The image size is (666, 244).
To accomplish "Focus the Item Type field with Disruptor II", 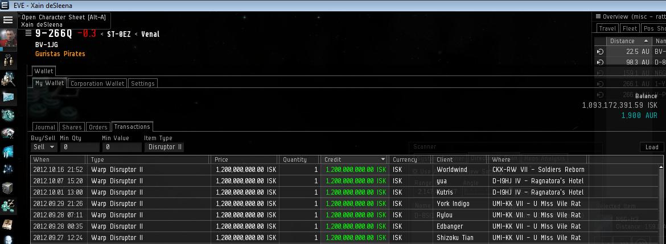I will point(164,147).
